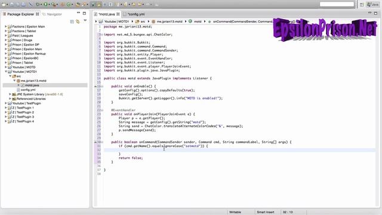Image resolution: width=382 pixels, height=215 pixels.
Task: Click the green Run play icon
Action: tap(45, 4)
